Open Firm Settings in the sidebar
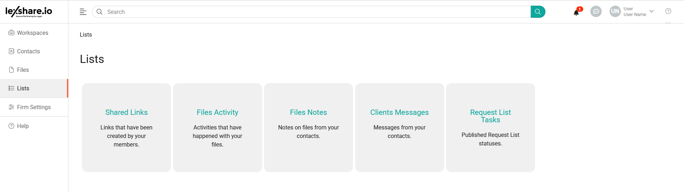Screen dimensions: 684x192 coord(33,107)
